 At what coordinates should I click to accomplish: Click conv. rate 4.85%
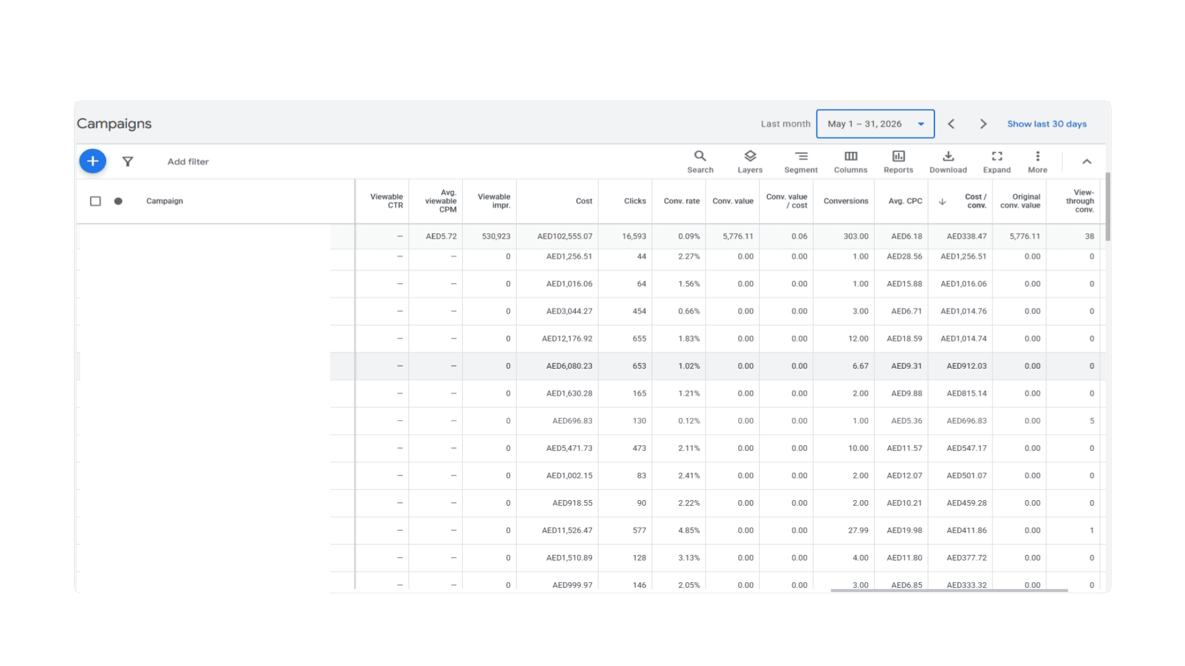pyautogui.click(x=689, y=530)
